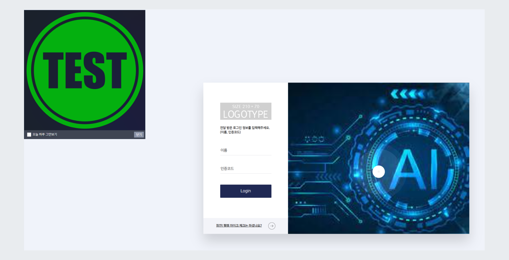The image size is (509, 260).
Task: Click the LOGOTYPE placeholder logo
Action: click(x=246, y=111)
